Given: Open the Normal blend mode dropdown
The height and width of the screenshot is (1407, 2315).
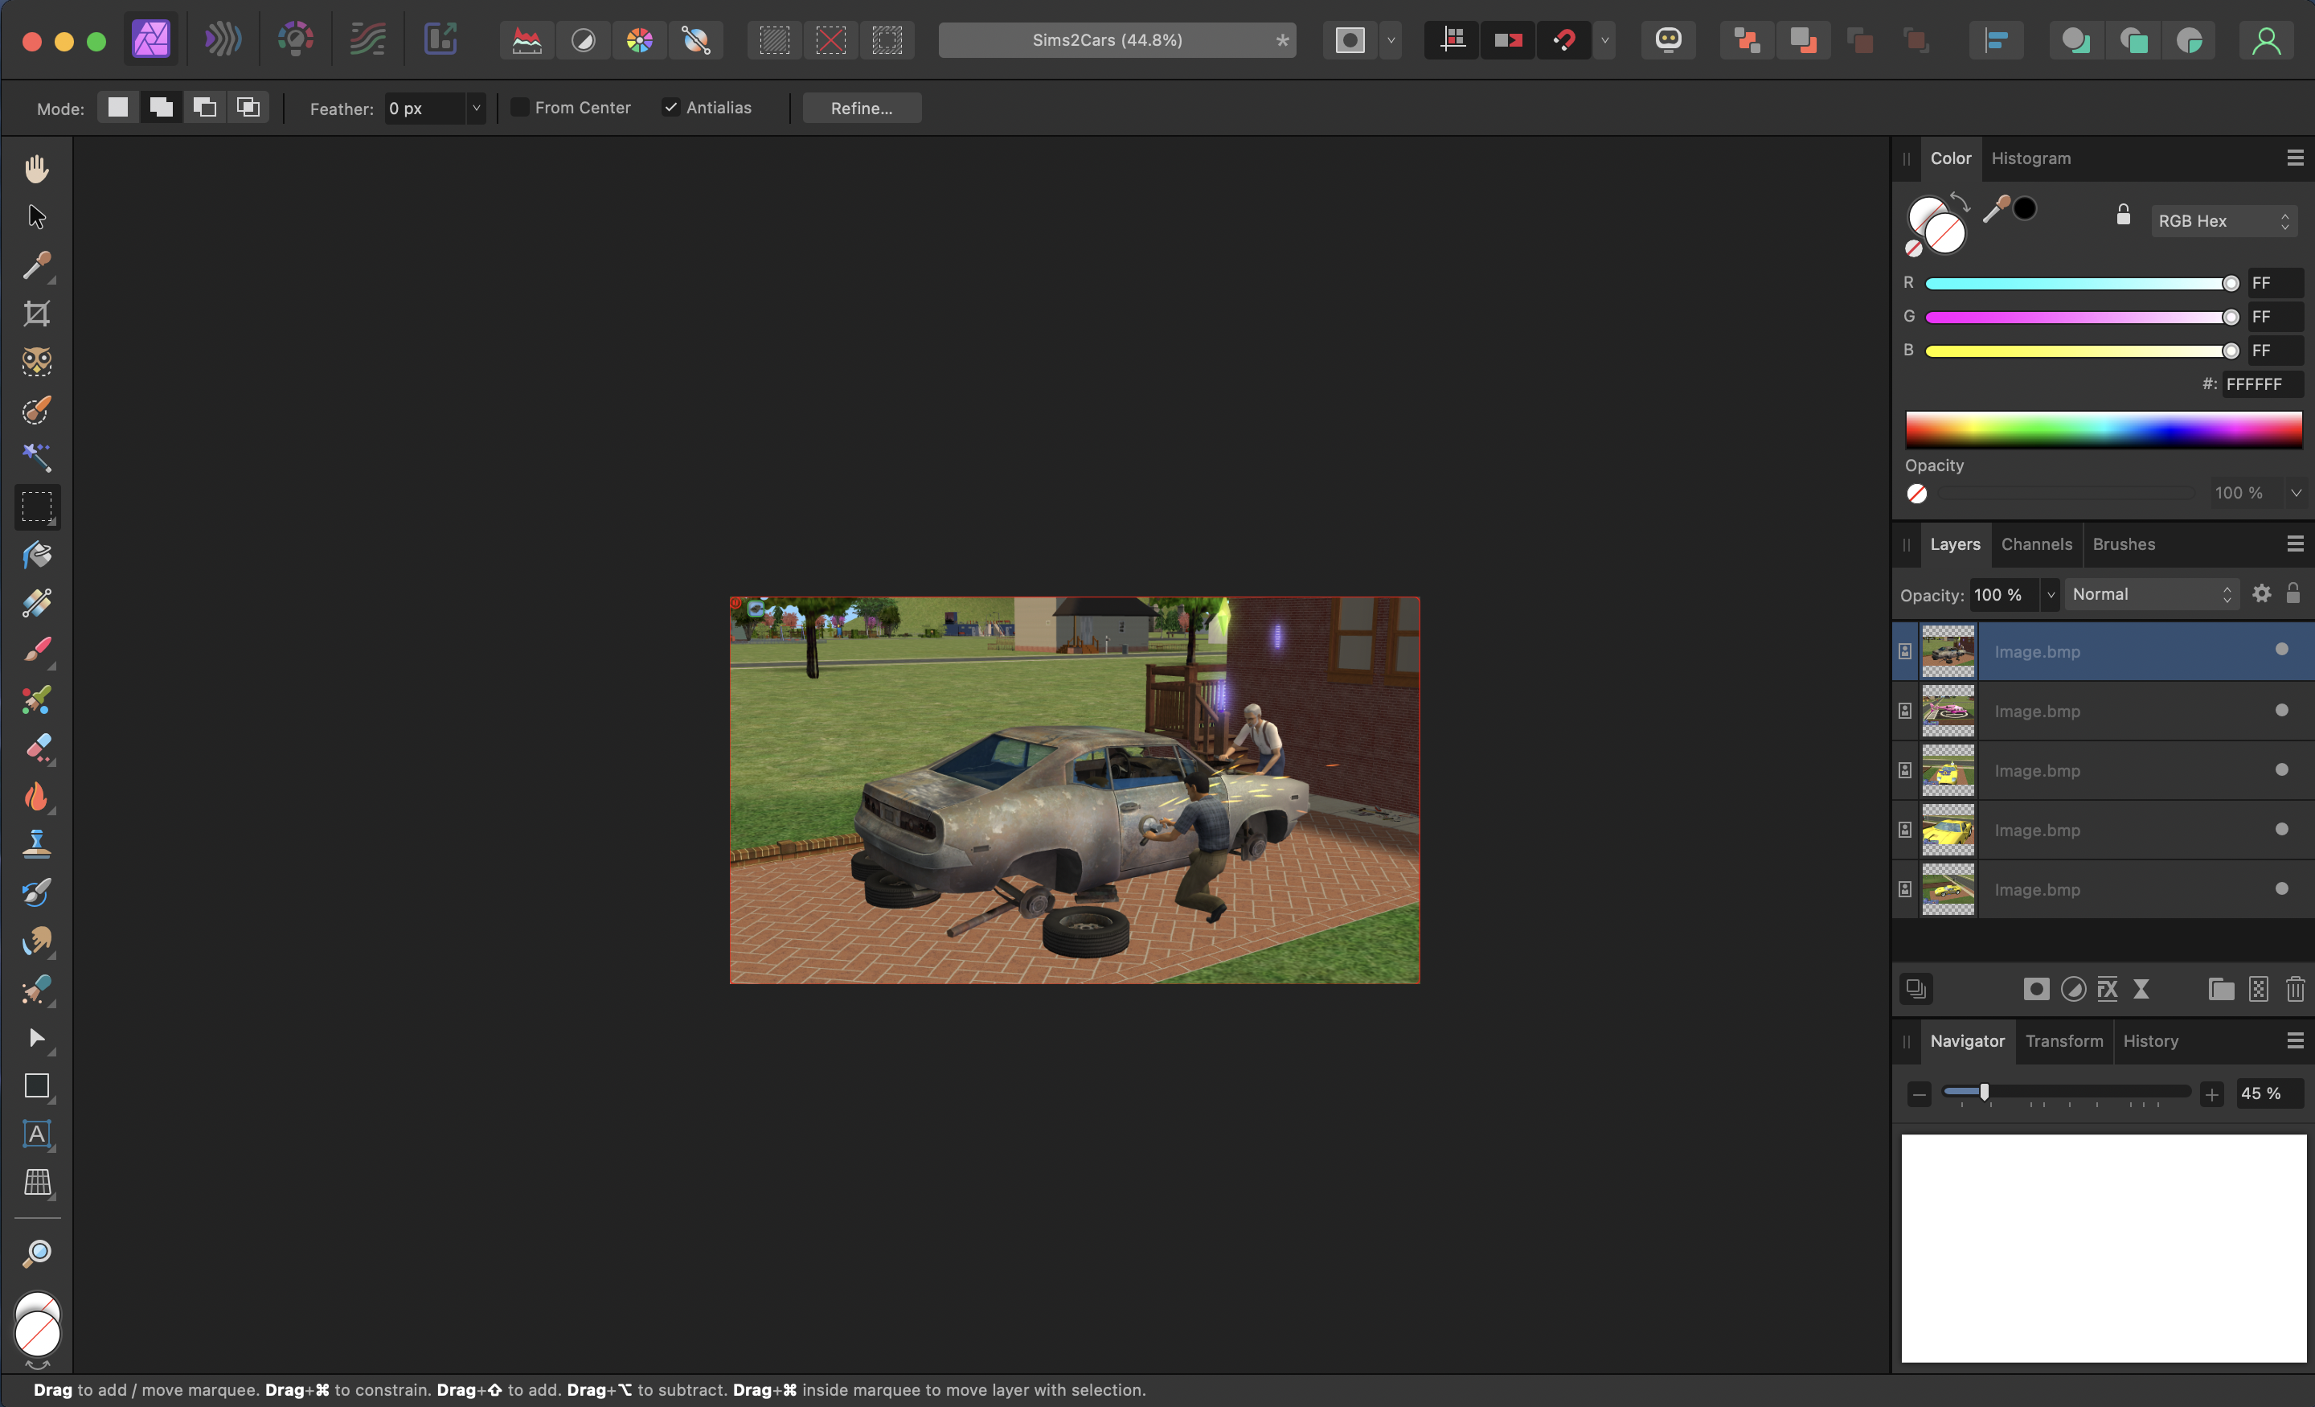Looking at the screenshot, I should [x=2152, y=594].
